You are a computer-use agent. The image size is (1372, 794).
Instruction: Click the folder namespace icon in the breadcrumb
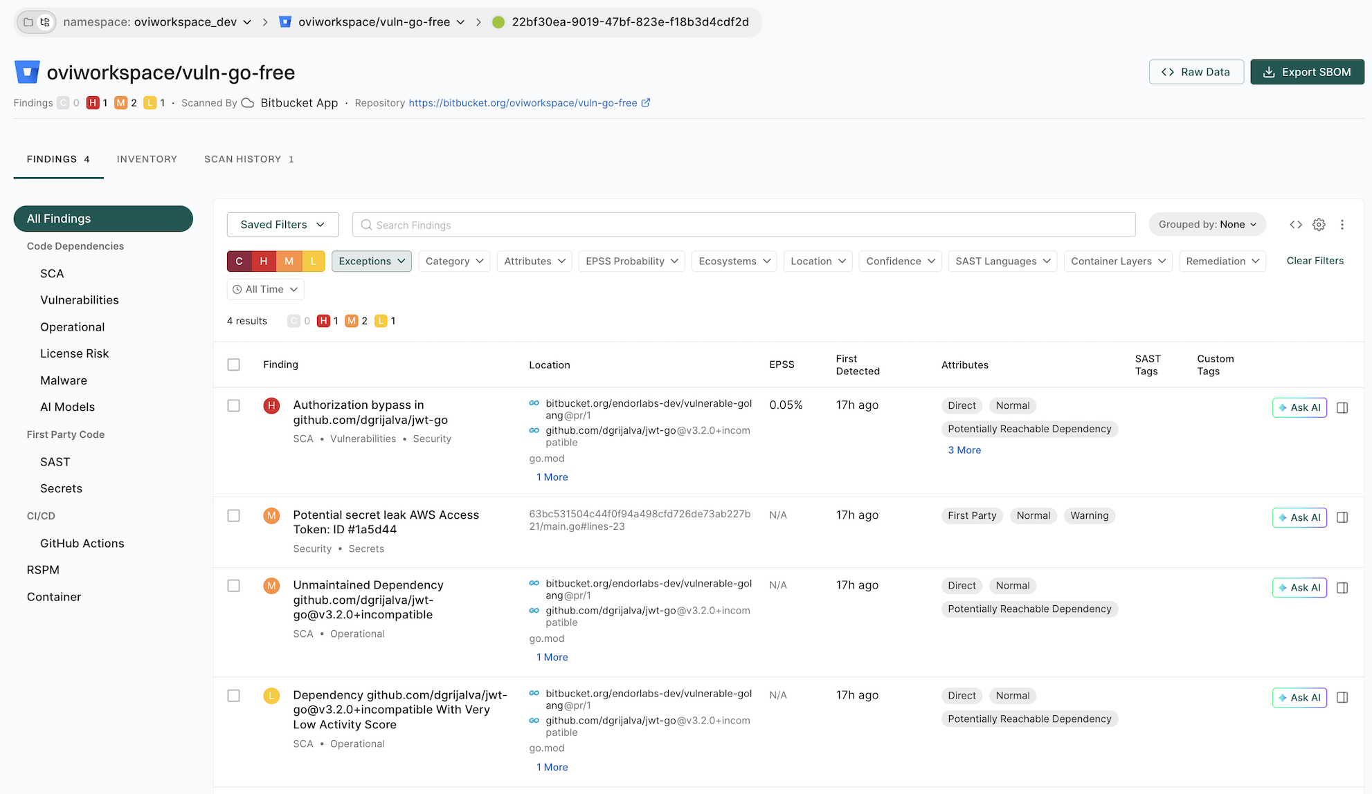click(28, 22)
